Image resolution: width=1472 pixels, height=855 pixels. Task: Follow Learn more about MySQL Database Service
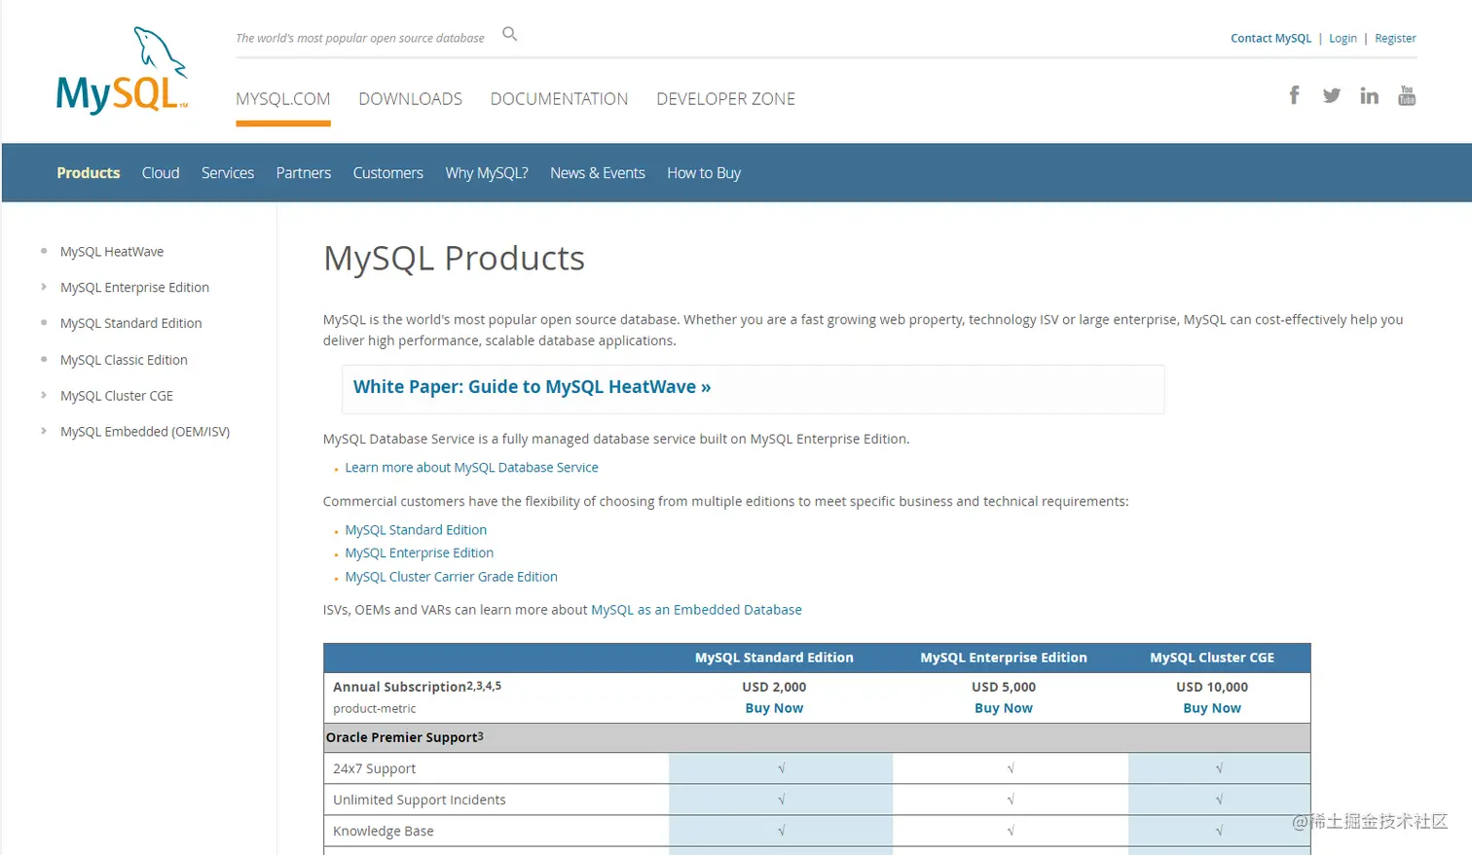[x=471, y=467]
